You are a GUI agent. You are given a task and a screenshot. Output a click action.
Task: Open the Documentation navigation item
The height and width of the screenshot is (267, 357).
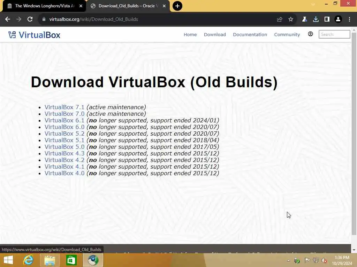250,34
